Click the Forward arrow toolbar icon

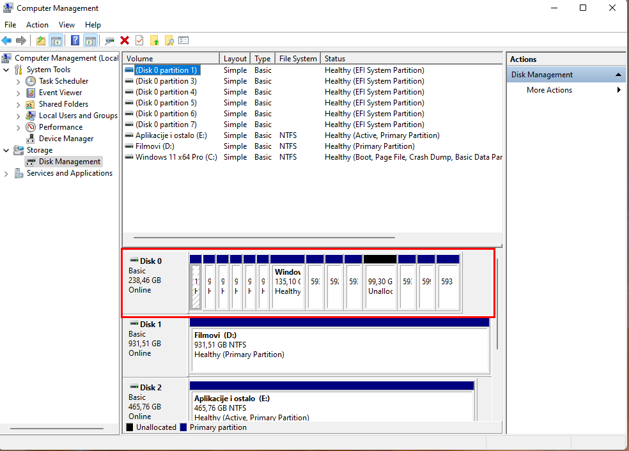click(21, 40)
